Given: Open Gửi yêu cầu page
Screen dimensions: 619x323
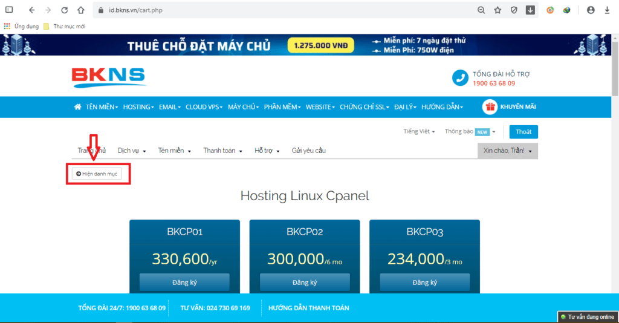Looking at the screenshot, I should pyautogui.click(x=309, y=151).
